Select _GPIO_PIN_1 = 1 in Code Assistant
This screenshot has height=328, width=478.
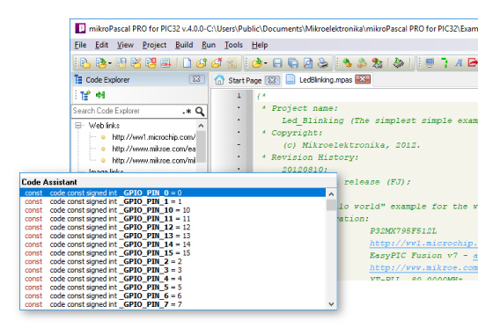pyautogui.click(x=173, y=201)
